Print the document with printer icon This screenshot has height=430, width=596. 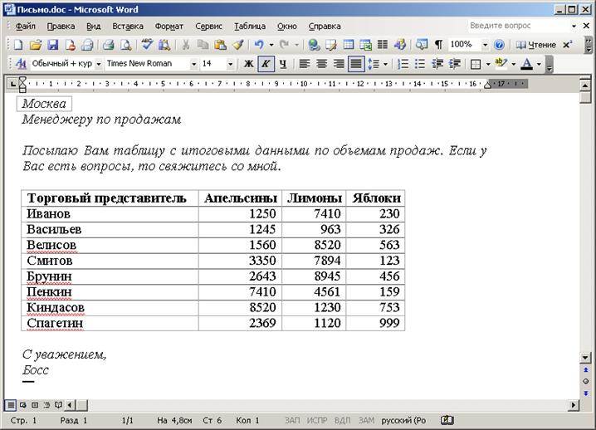point(109,45)
